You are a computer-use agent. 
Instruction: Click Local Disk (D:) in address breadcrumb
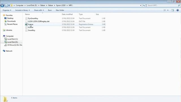point(32,5)
